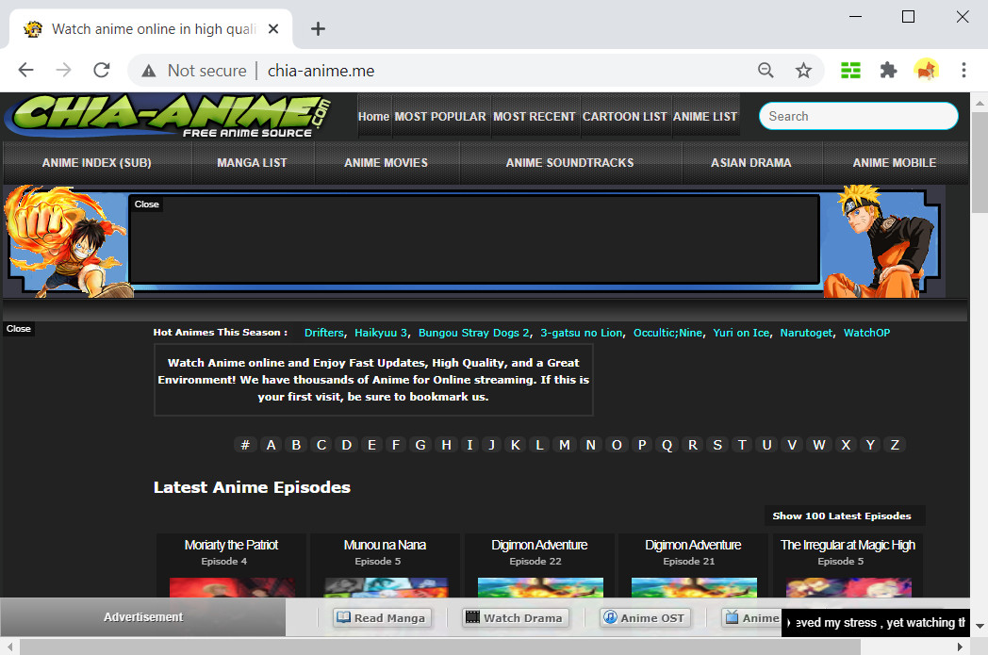The height and width of the screenshot is (655, 988).
Task: Open a new browser tab
Action: (318, 28)
